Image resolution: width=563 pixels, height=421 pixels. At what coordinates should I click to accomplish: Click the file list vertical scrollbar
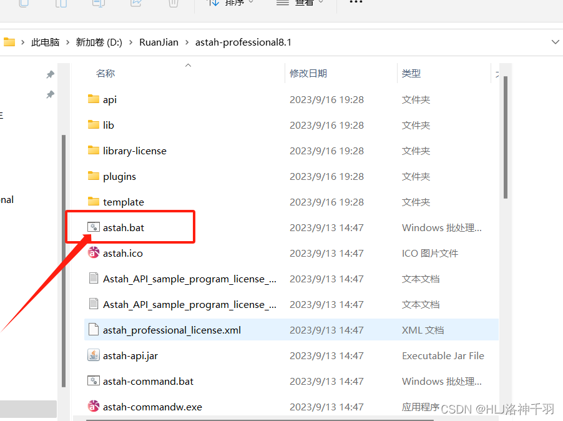pyautogui.click(x=505, y=137)
